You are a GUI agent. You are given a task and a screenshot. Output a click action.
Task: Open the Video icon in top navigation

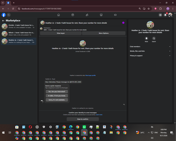(73, 15)
